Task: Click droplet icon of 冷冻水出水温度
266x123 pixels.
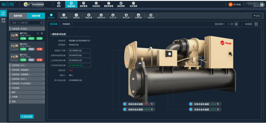Action: tap(191, 110)
